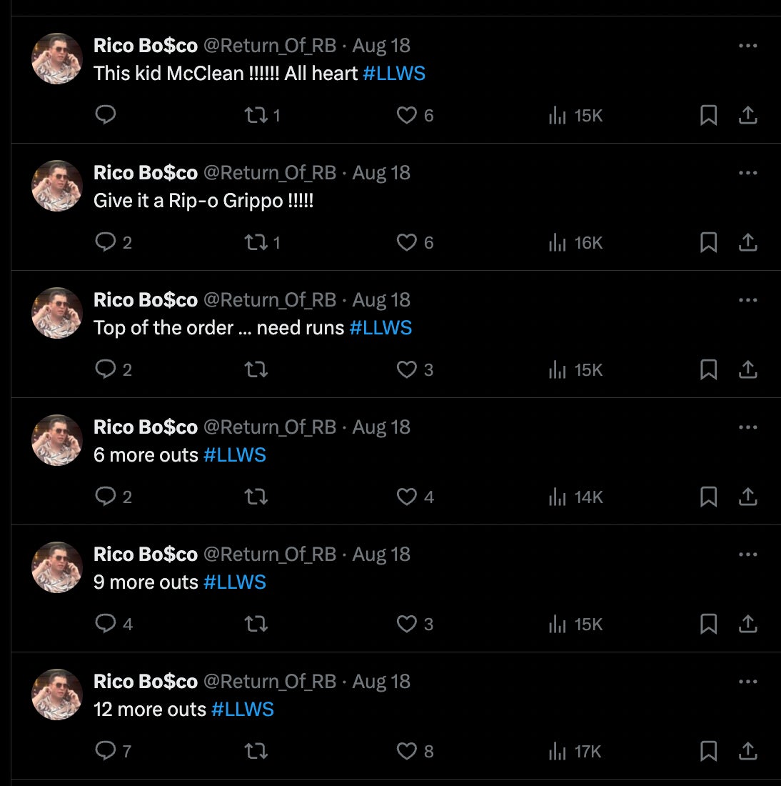The height and width of the screenshot is (786, 781).
Task: Bookmark the 'Give it a Rip-o Grippo' tweet
Action: tap(708, 243)
